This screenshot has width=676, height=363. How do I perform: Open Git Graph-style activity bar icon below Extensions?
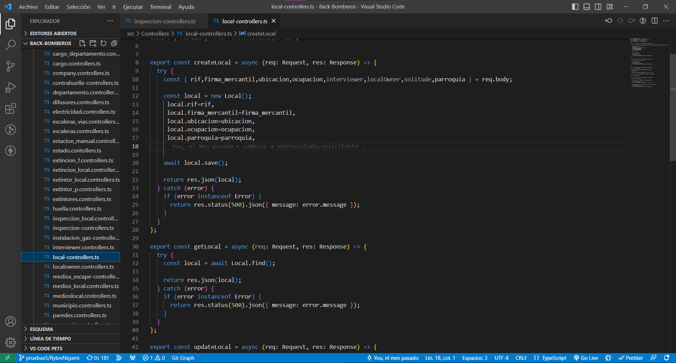[11, 130]
